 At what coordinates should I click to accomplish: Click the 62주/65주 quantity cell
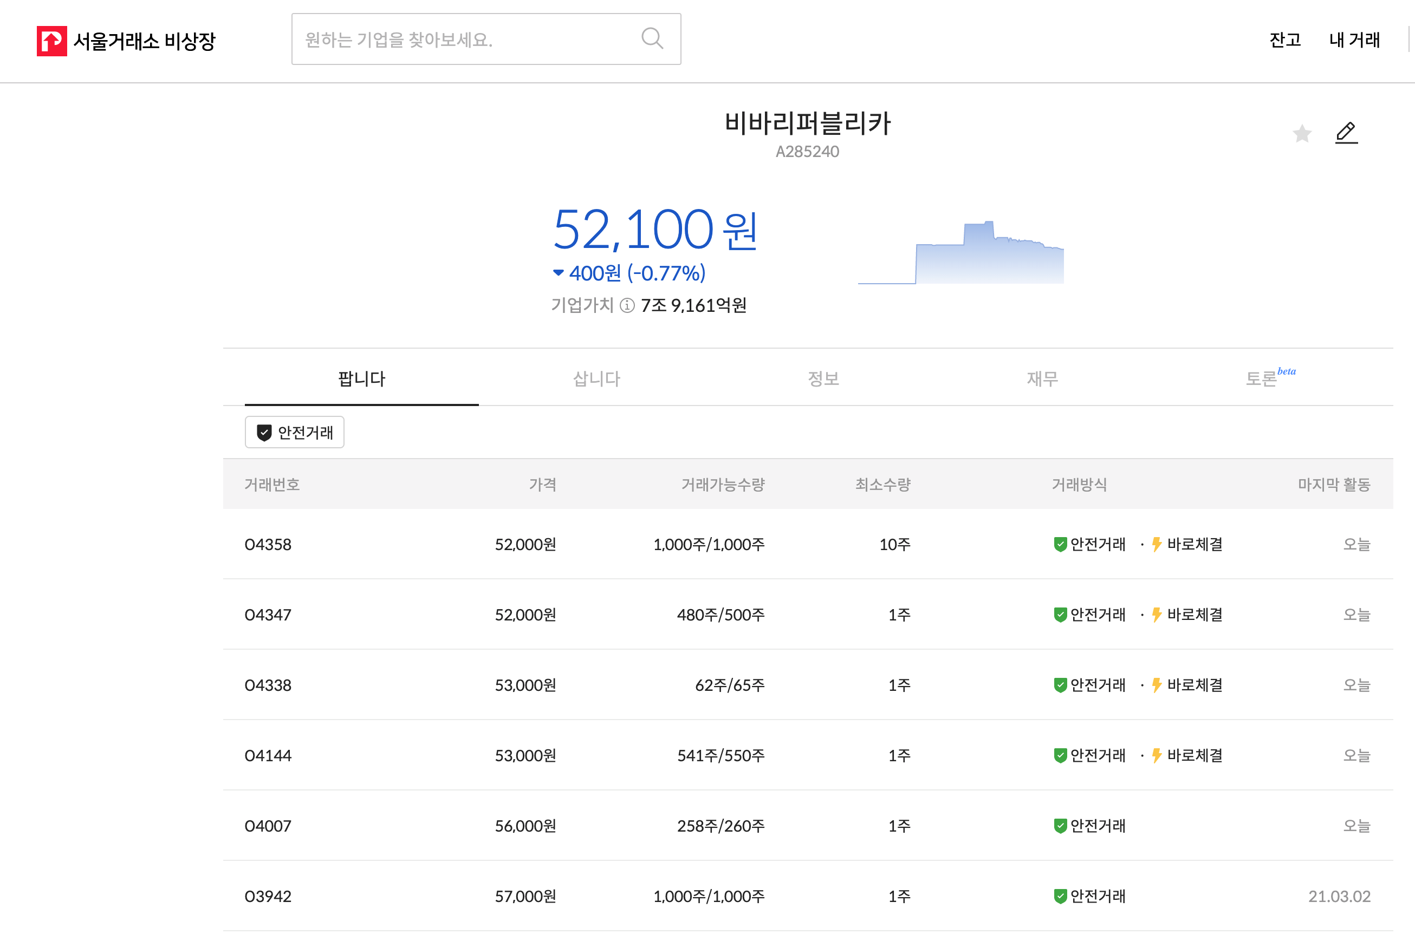tap(729, 685)
